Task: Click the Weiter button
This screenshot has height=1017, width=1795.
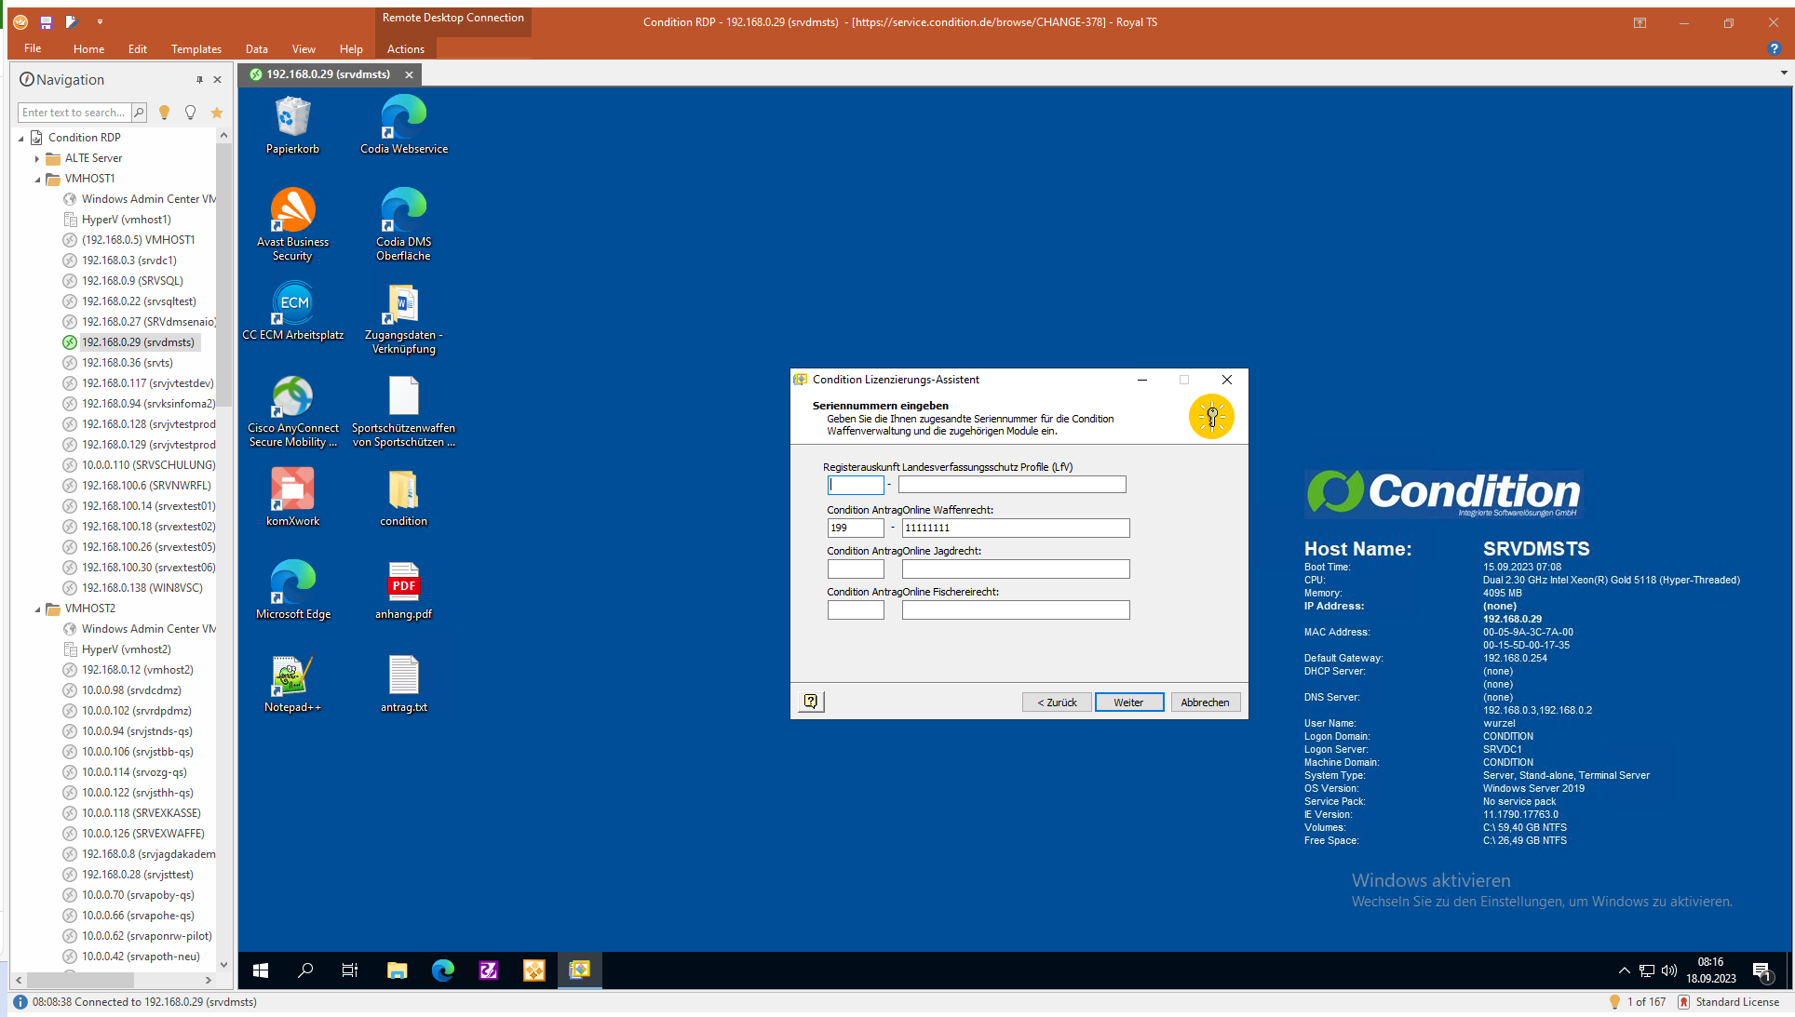Action: pos(1128,703)
